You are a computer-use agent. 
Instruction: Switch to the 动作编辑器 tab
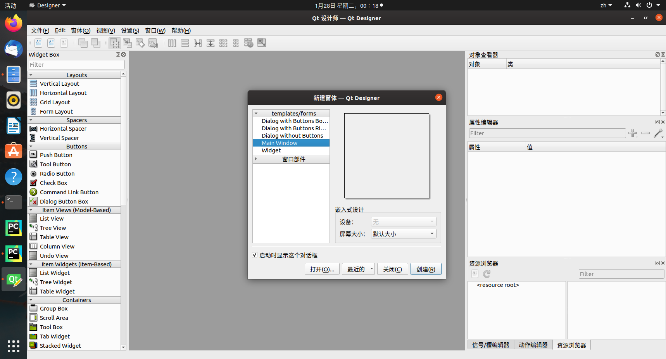pyautogui.click(x=533, y=345)
